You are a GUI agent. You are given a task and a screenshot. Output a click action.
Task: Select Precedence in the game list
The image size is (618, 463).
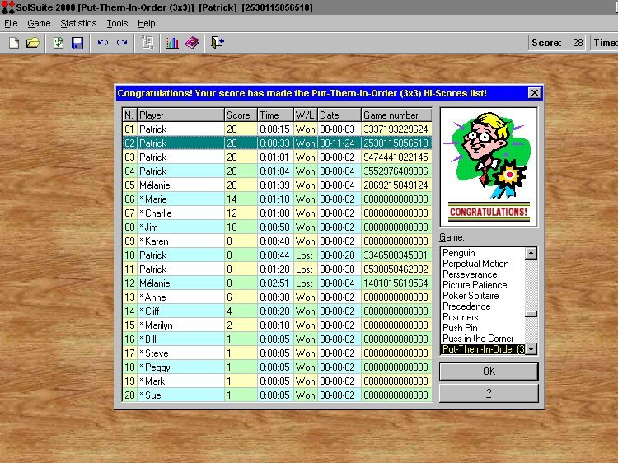tap(483, 306)
